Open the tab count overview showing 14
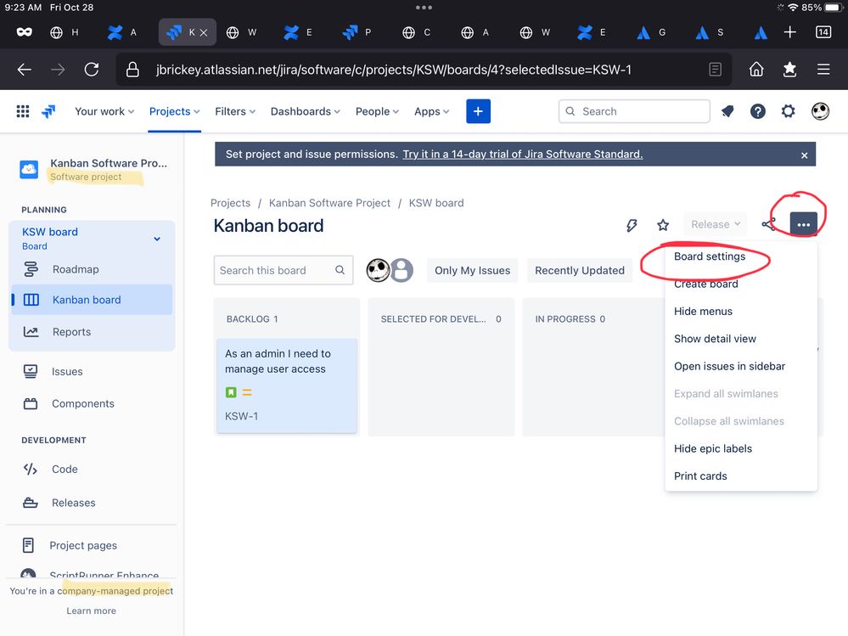The image size is (848, 636). [x=823, y=32]
